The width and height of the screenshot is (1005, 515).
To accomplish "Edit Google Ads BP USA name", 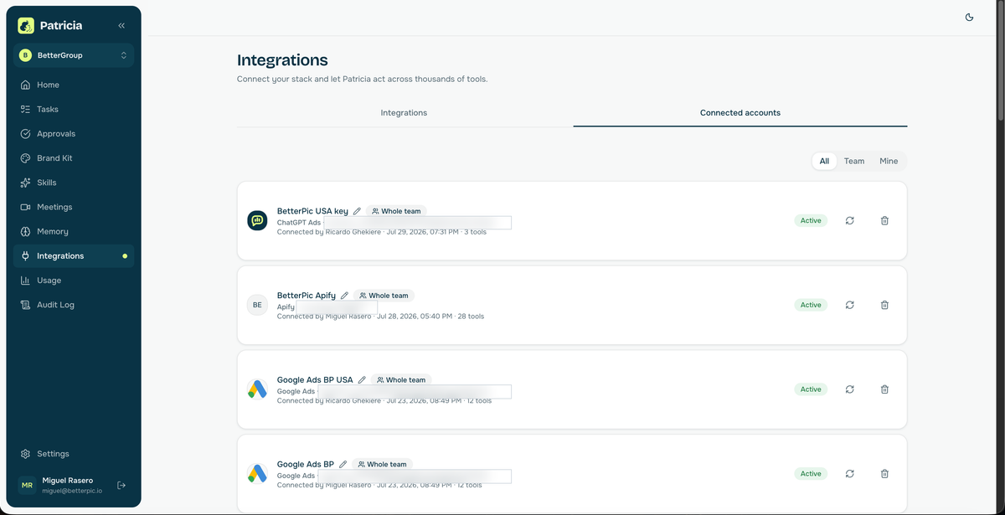I will click(x=362, y=379).
